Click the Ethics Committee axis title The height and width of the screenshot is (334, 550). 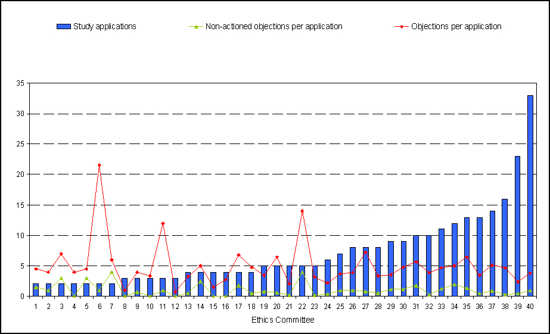tap(282, 320)
